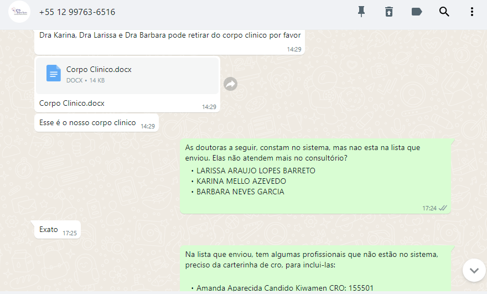Screen dimensions: 487x294
Task: Select the message about Dra Karina removal
Action: pyautogui.click(x=169, y=42)
